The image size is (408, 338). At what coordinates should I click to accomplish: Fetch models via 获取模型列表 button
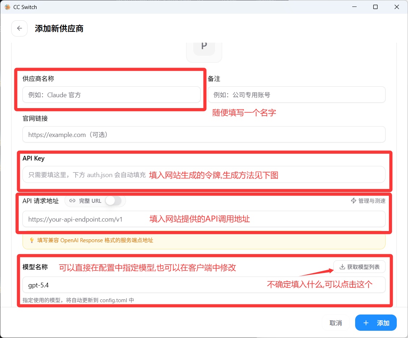point(359,267)
